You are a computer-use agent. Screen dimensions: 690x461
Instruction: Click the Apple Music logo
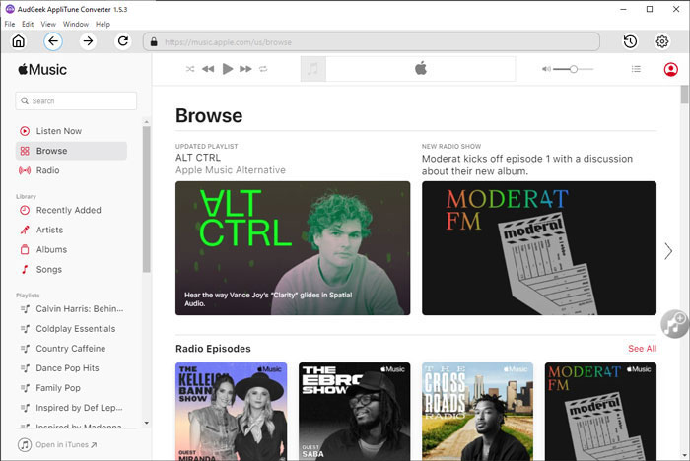(x=42, y=70)
